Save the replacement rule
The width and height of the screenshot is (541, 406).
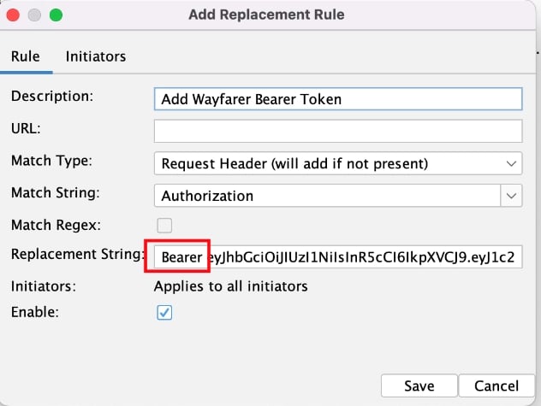(419, 385)
